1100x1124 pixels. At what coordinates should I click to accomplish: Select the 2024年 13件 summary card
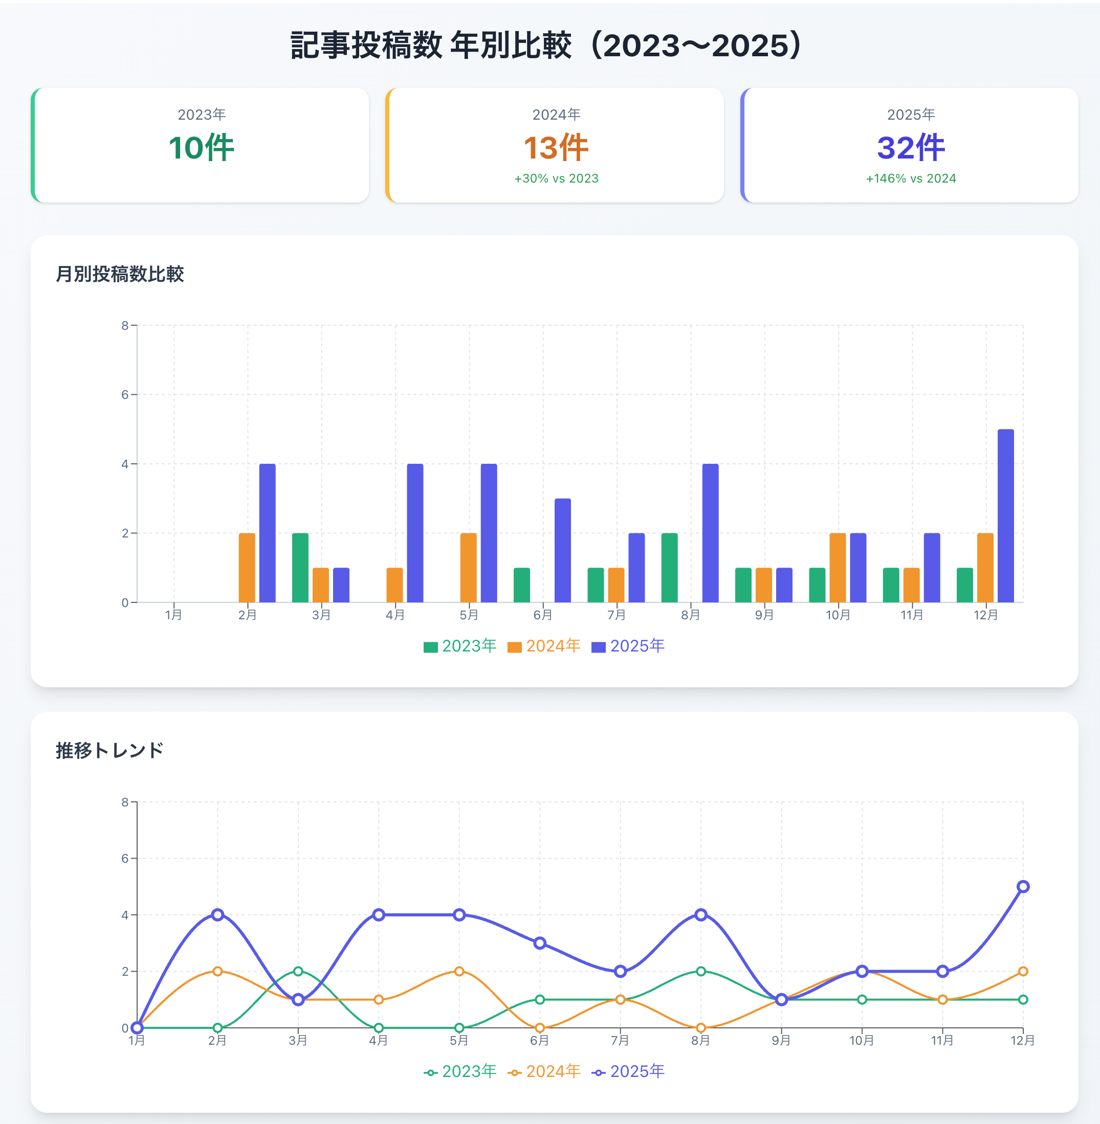[x=555, y=145]
